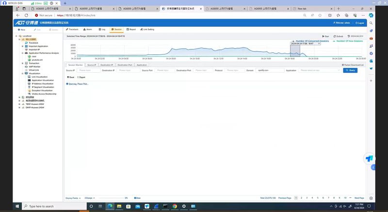Expand the TBSF-Huawei tree node
This screenshot has width=388, height=212.
(x=19, y=104)
